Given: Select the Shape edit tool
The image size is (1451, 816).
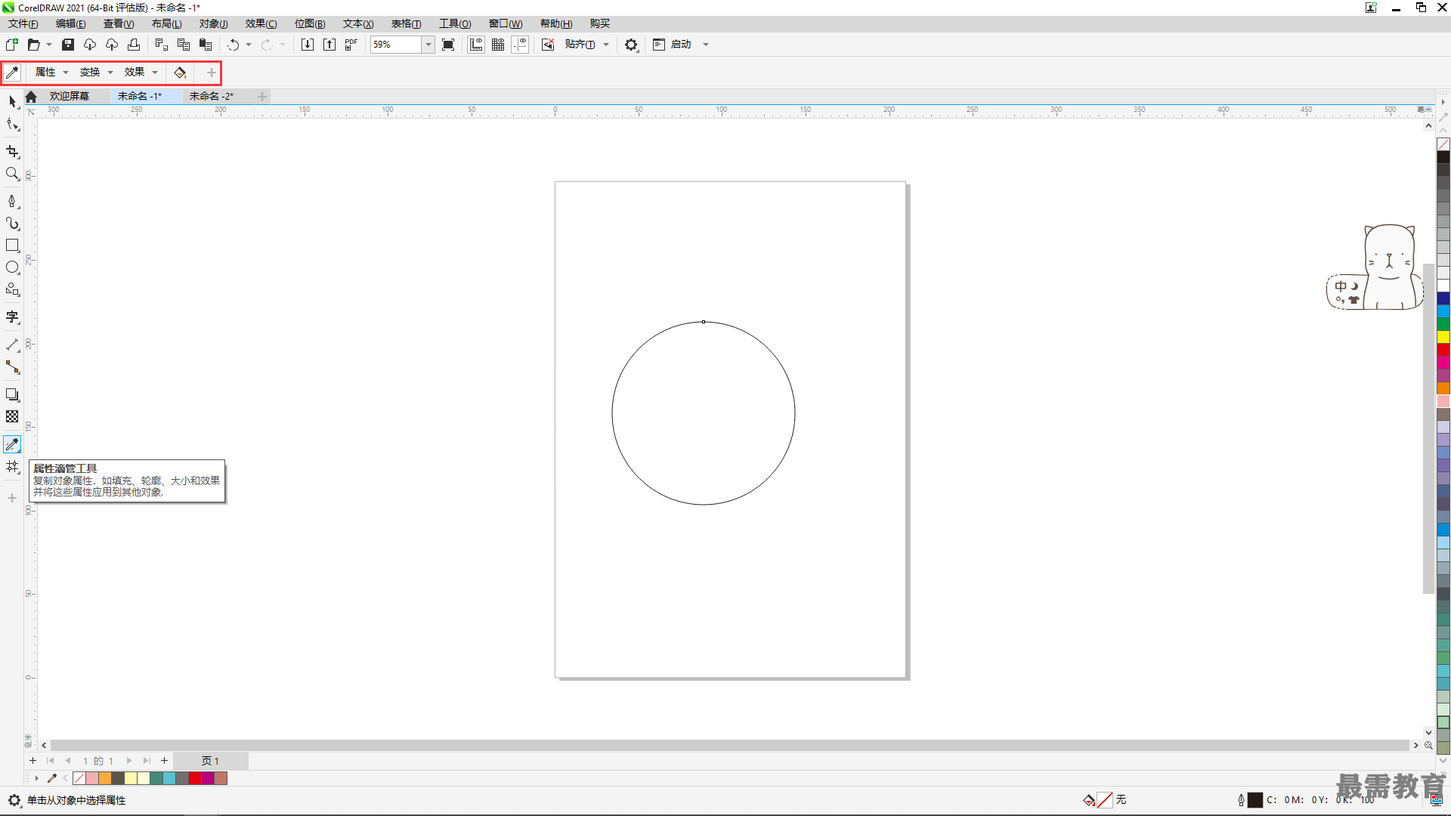Looking at the screenshot, I should [12, 125].
